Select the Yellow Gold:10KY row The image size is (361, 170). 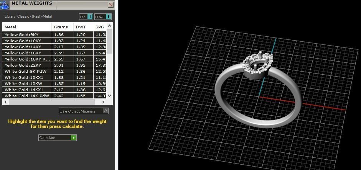point(54,41)
